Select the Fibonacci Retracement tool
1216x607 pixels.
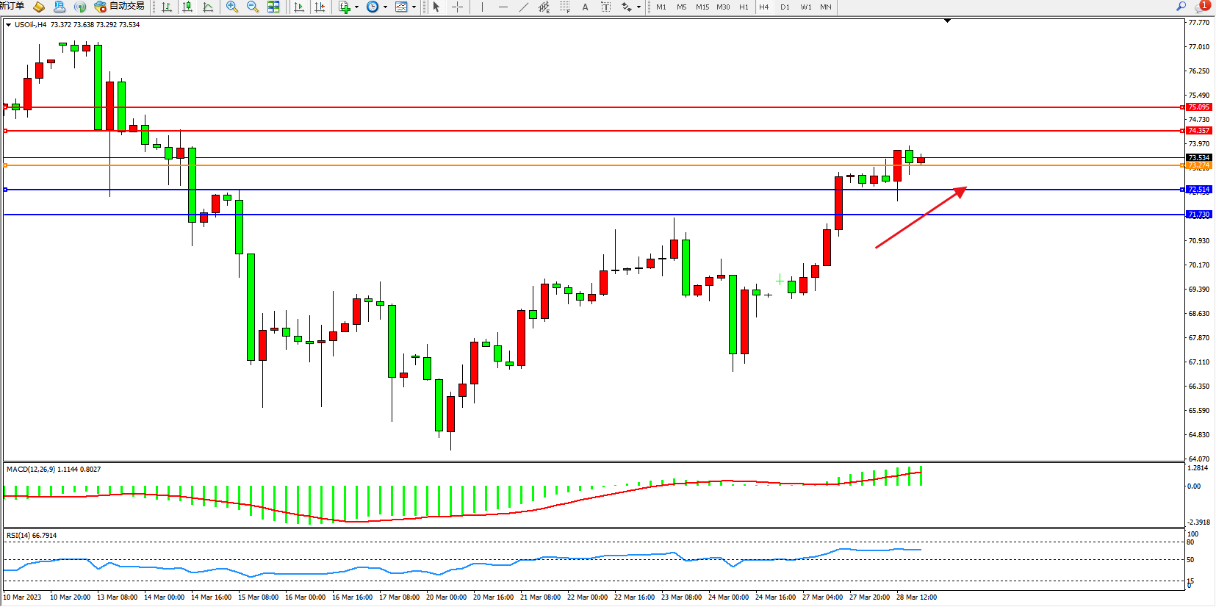(x=564, y=7)
